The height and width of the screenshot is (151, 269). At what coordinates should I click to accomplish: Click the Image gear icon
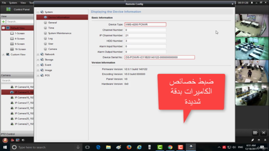point(42,70)
